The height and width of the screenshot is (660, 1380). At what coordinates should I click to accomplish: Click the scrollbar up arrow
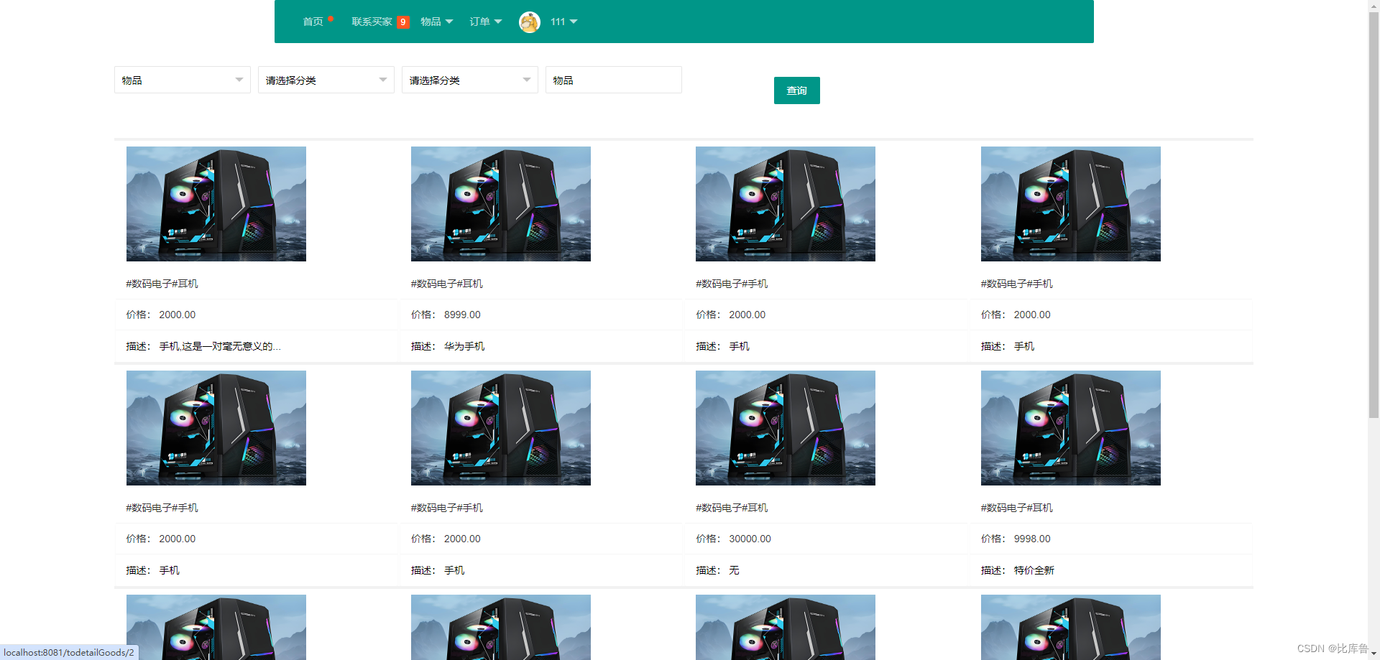(x=1374, y=5)
